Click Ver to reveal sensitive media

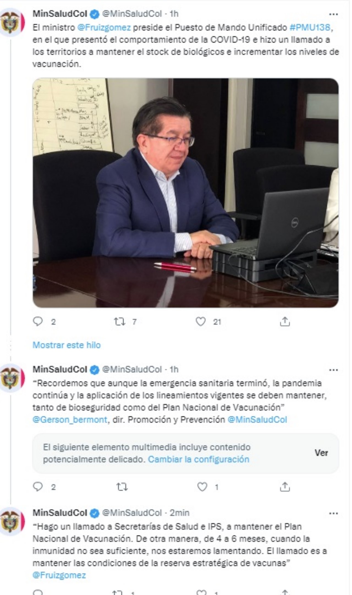tap(321, 453)
